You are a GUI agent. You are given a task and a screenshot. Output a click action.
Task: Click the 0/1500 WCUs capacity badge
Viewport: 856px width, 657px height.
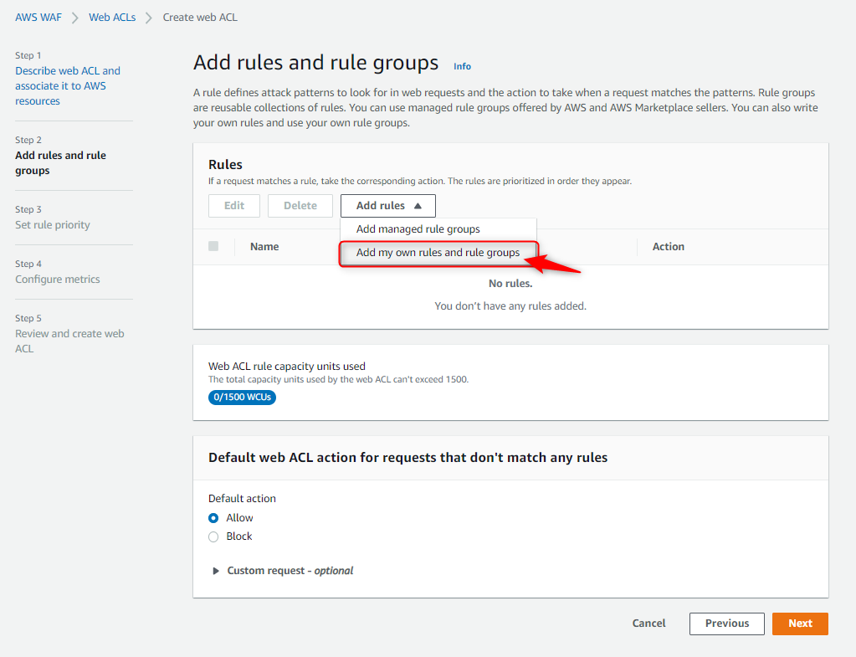pyautogui.click(x=242, y=397)
